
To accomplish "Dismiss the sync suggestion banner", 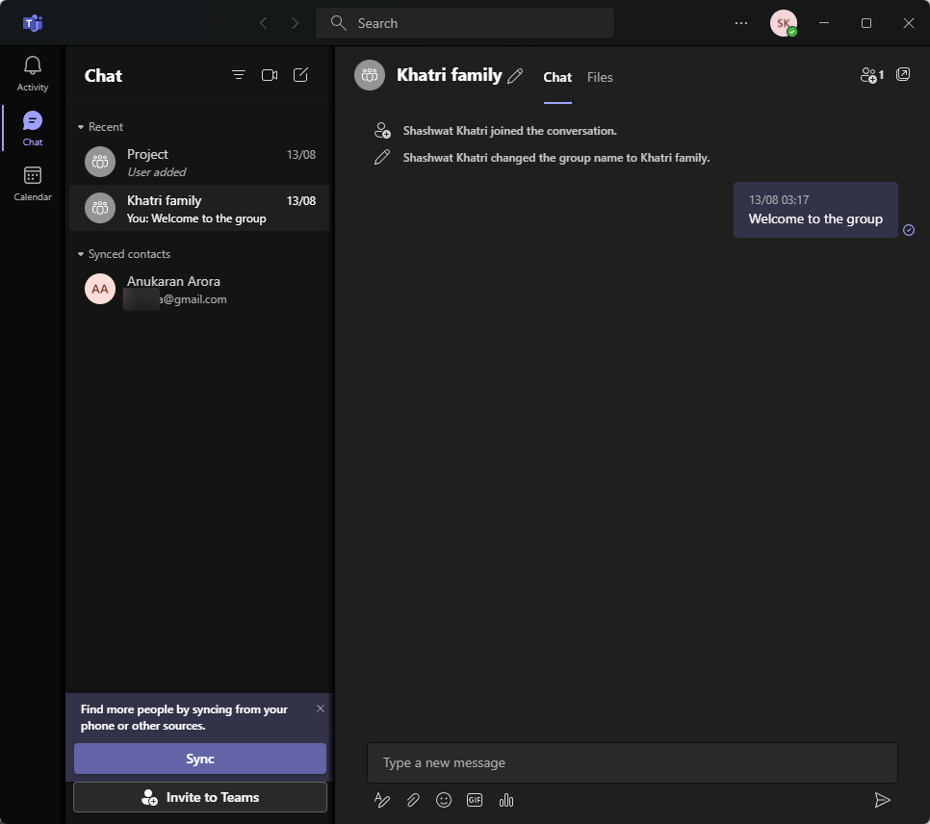I will click(x=321, y=708).
